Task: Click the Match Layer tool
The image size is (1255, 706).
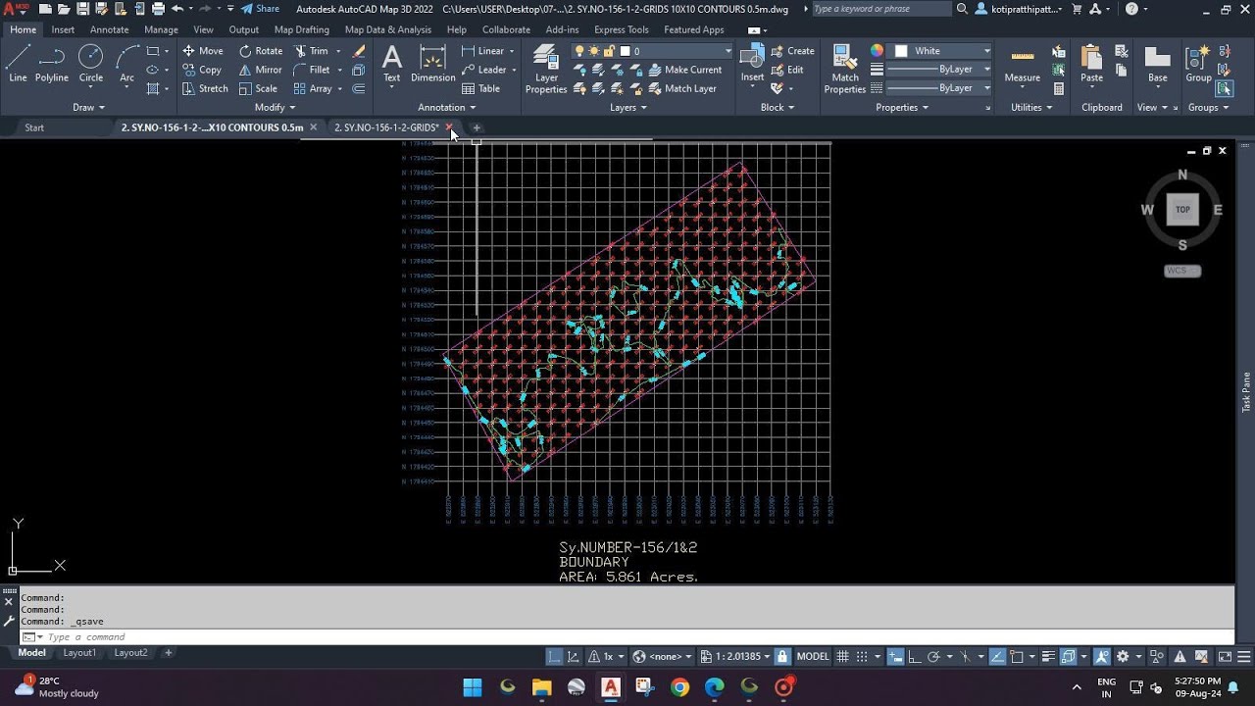Action: point(682,88)
